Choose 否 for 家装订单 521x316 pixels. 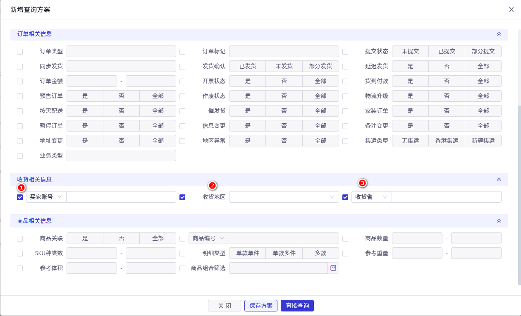447,111
